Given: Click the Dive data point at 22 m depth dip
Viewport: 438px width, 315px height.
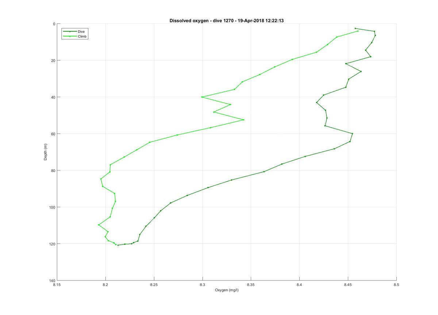Looking at the screenshot, I should click(346, 64).
